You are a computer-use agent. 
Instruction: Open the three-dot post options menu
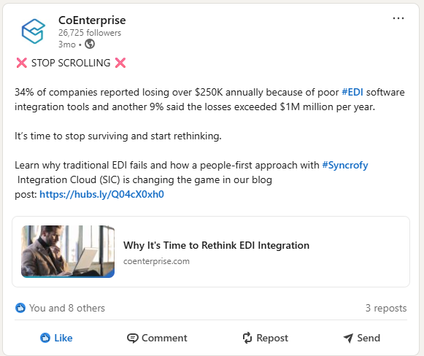click(398, 18)
